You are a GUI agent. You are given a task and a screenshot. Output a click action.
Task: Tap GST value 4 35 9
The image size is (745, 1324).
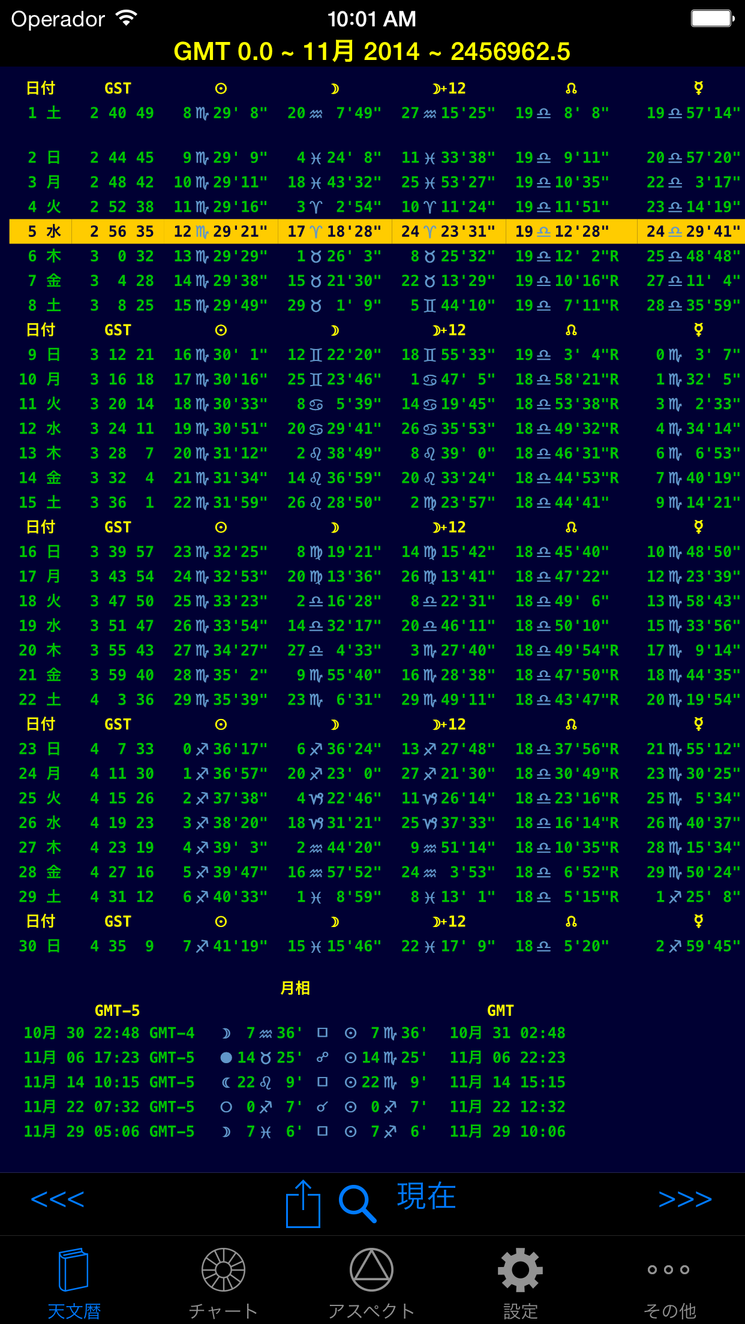click(122, 947)
